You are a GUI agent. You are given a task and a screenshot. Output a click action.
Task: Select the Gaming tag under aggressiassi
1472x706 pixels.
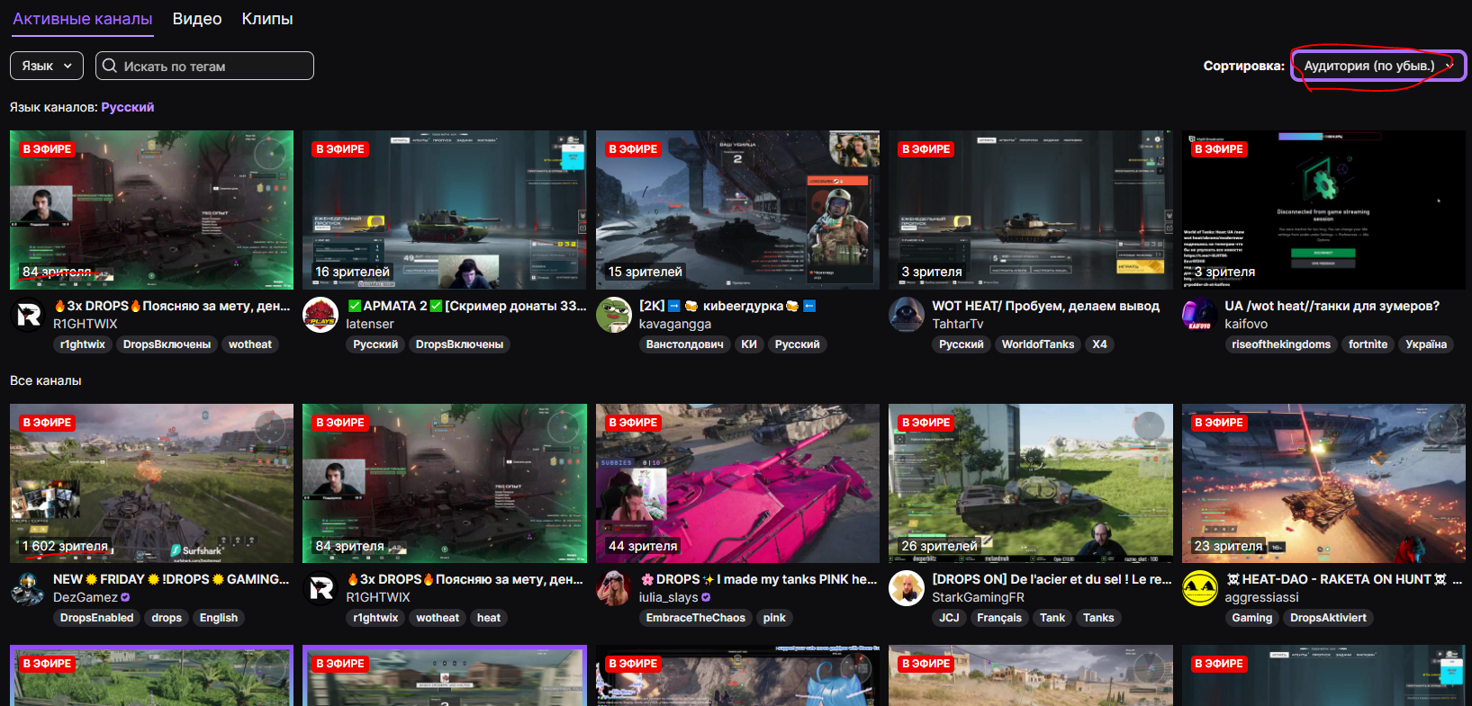tap(1252, 618)
